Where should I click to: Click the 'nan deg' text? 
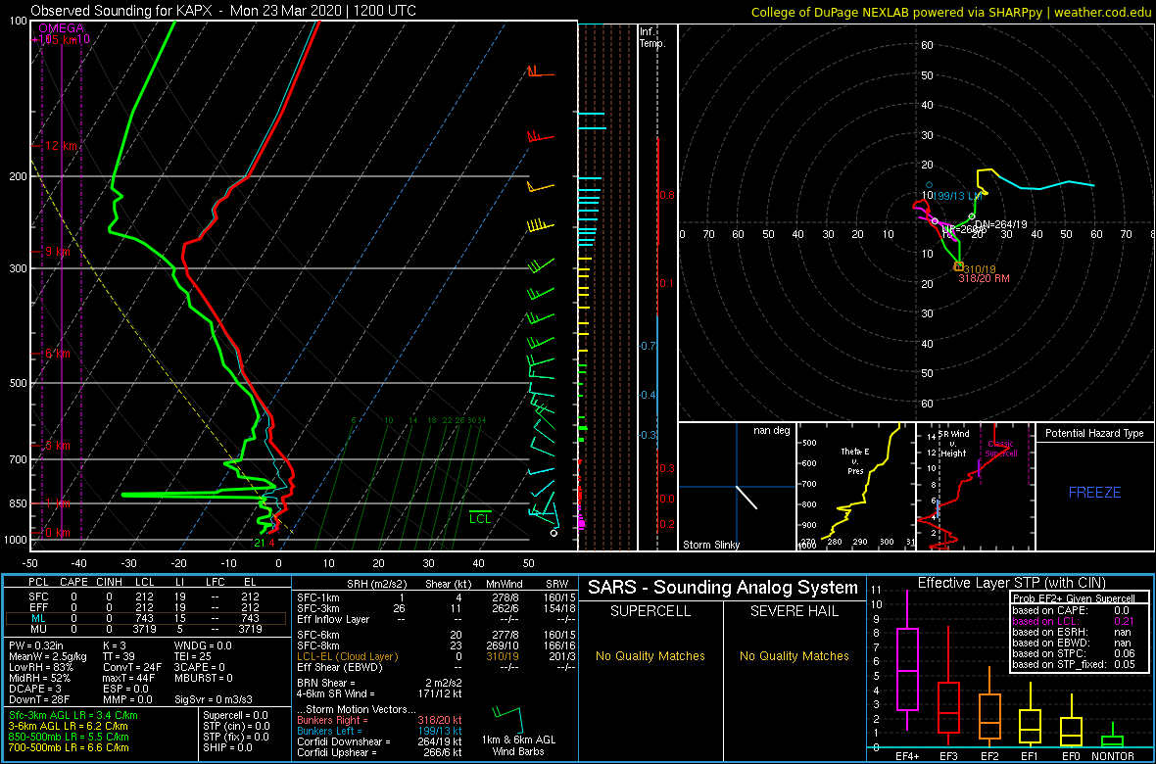pos(771,431)
